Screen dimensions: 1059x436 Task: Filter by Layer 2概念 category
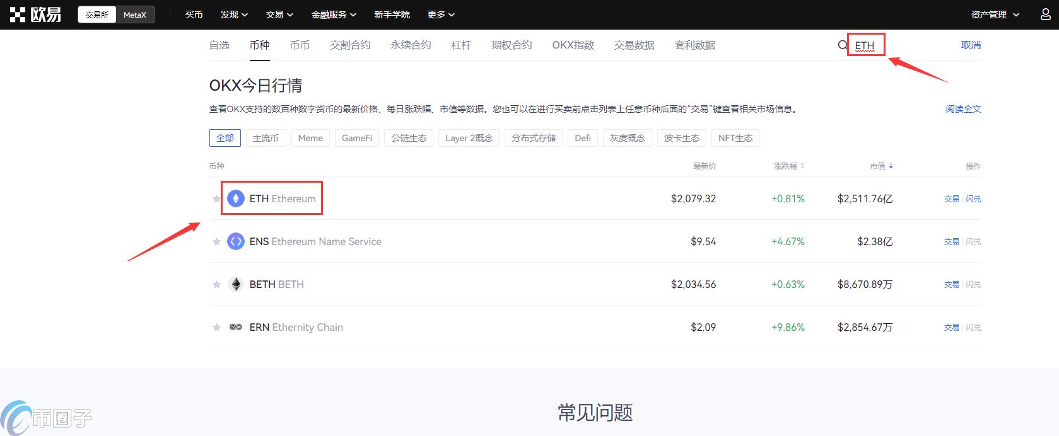[x=469, y=138]
